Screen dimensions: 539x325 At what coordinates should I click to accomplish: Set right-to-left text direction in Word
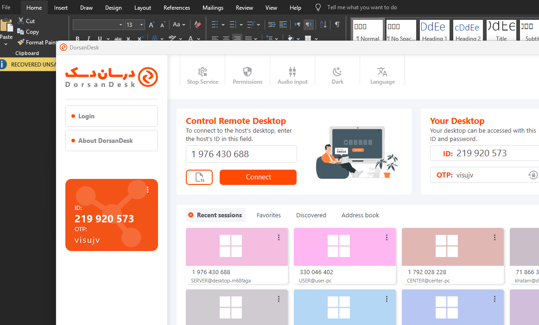point(309,25)
